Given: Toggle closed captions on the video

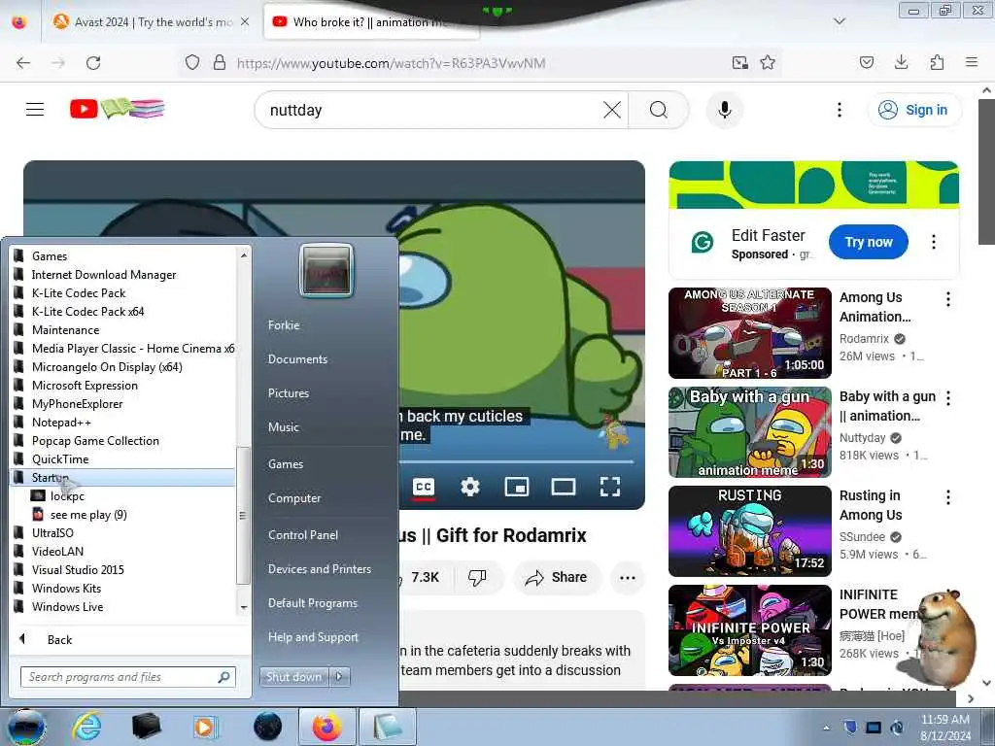Looking at the screenshot, I should 424,488.
